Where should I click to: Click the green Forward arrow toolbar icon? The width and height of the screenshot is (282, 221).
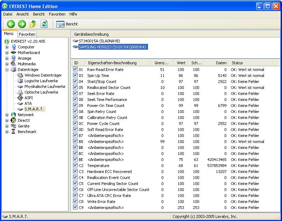[22, 24]
